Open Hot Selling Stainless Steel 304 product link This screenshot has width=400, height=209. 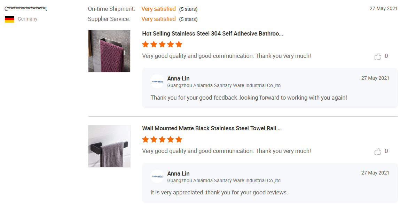click(212, 34)
